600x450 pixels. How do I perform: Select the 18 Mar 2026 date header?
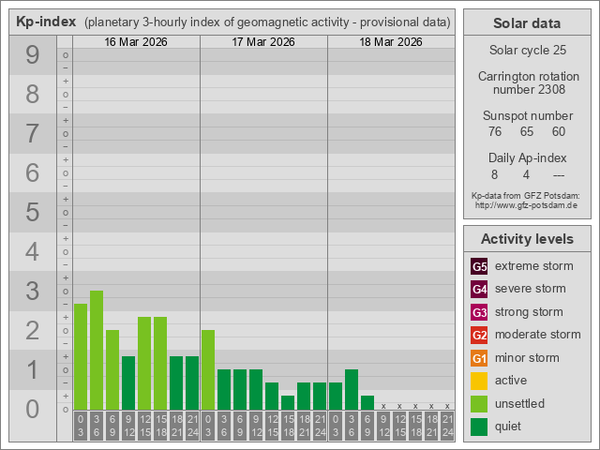pyautogui.click(x=391, y=42)
